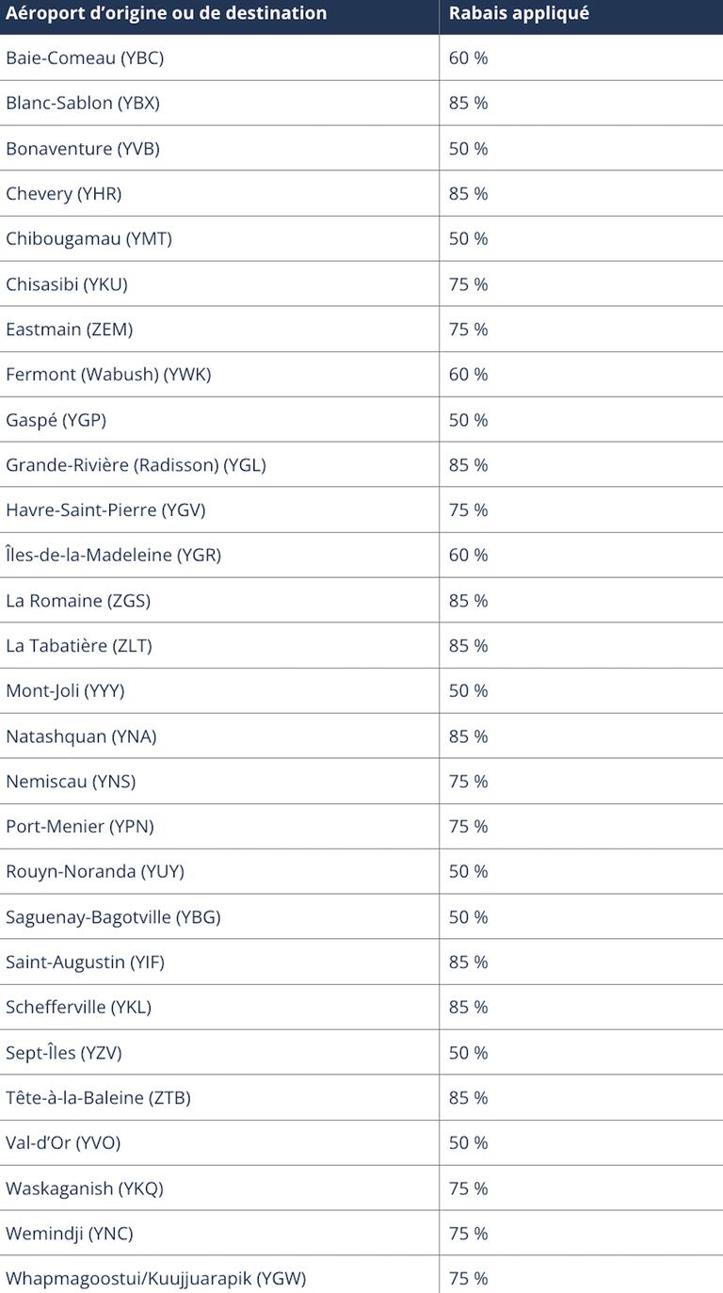723x1293 pixels.
Task: Click the Rabais appliqué column header
Action: [x=519, y=13]
